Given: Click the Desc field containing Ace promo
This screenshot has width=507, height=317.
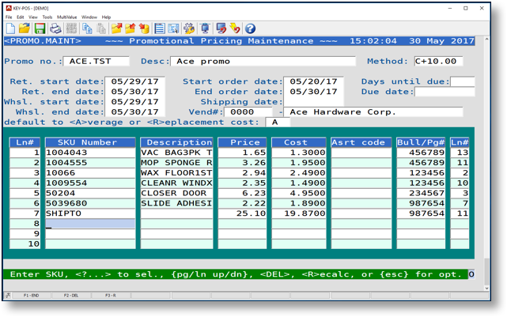Looking at the screenshot, I should (263, 61).
